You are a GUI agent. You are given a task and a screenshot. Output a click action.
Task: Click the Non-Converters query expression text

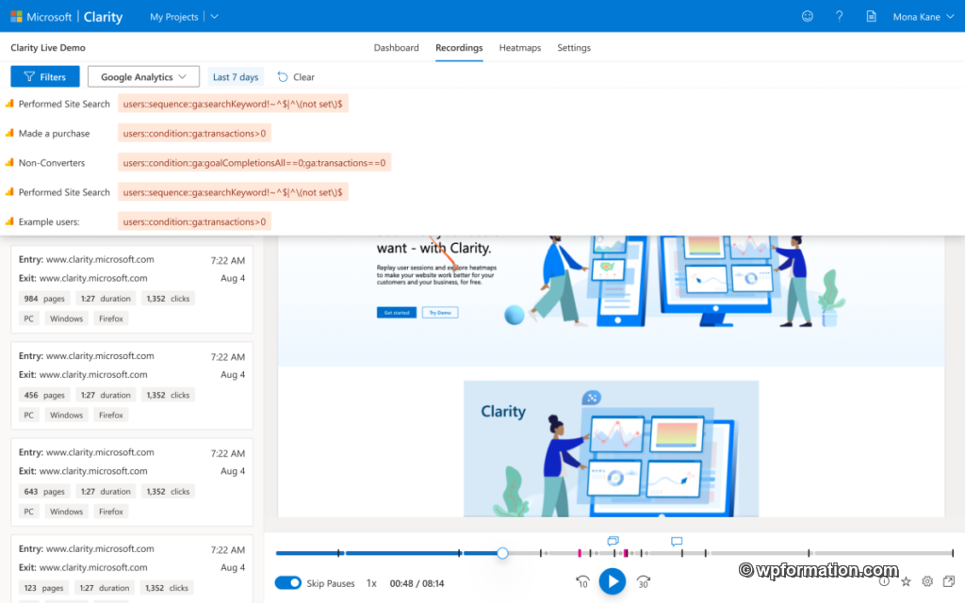pyautogui.click(x=254, y=162)
